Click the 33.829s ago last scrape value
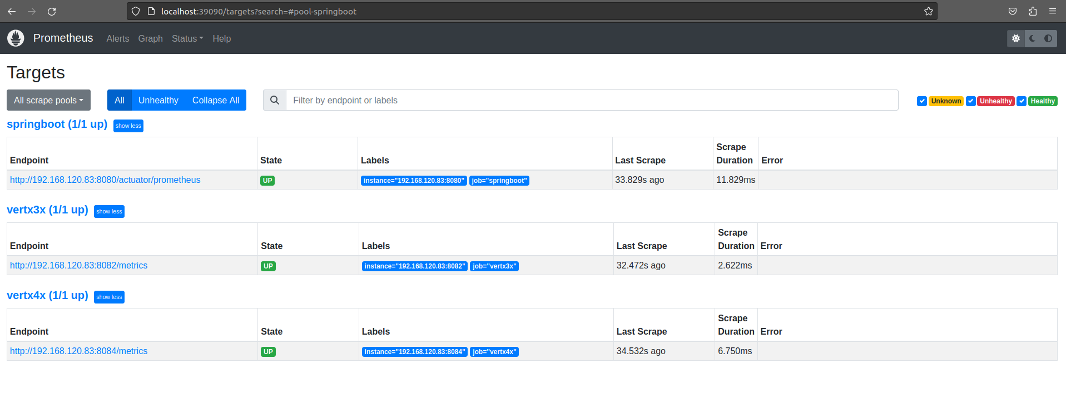The width and height of the screenshot is (1066, 413). click(x=639, y=180)
